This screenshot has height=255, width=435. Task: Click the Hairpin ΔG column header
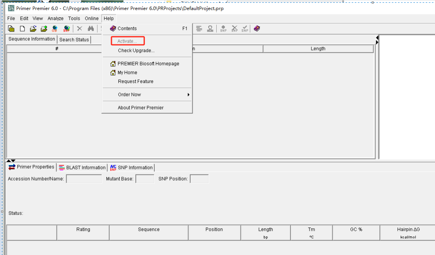(408, 232)
